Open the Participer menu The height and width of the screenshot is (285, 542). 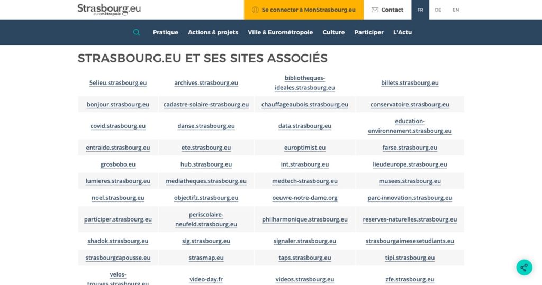click(369, 32)
